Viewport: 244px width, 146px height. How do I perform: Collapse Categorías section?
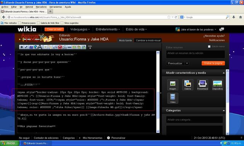tap(224, 111)
